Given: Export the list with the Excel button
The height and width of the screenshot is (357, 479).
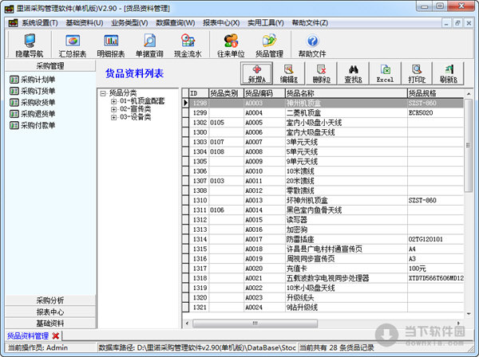Looking at the screenshot, I should [385, 74].
